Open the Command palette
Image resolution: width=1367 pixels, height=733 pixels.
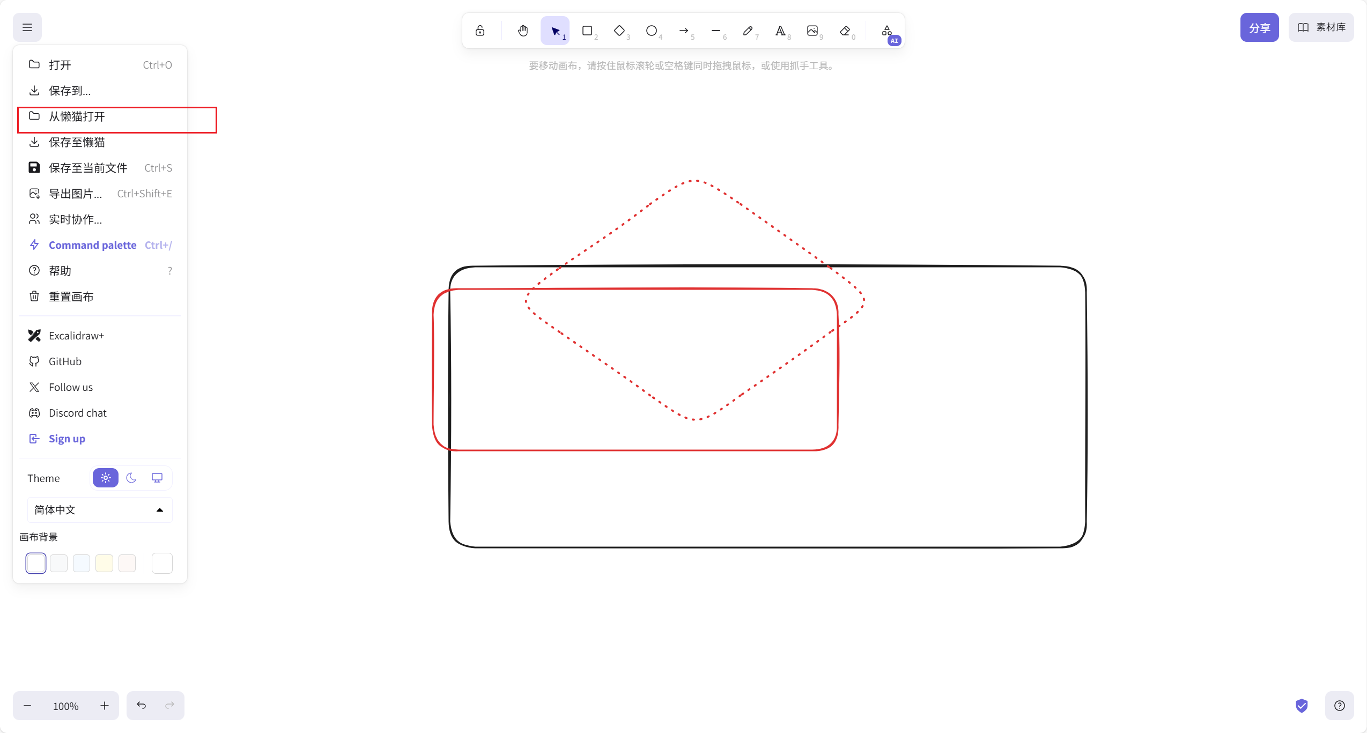pyautogui.click(x=100, y=245)
